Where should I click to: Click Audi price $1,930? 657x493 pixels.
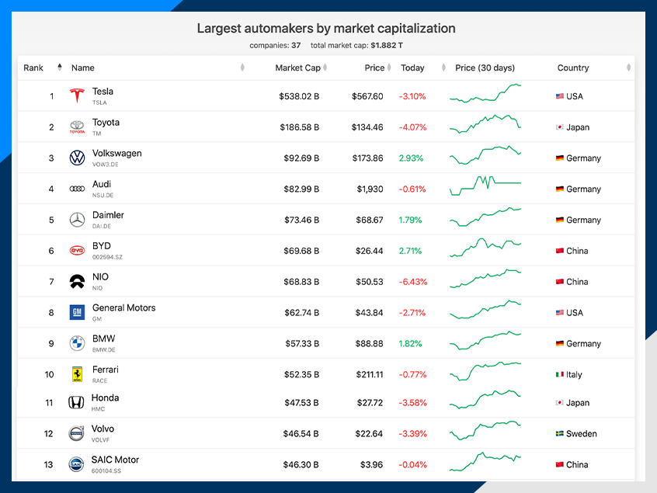tap(370, 189)
